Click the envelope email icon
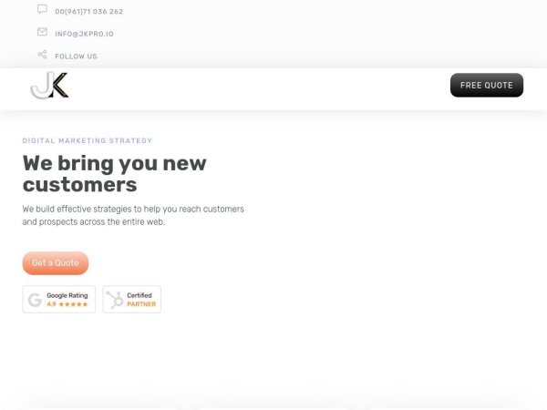 (42, 32)
